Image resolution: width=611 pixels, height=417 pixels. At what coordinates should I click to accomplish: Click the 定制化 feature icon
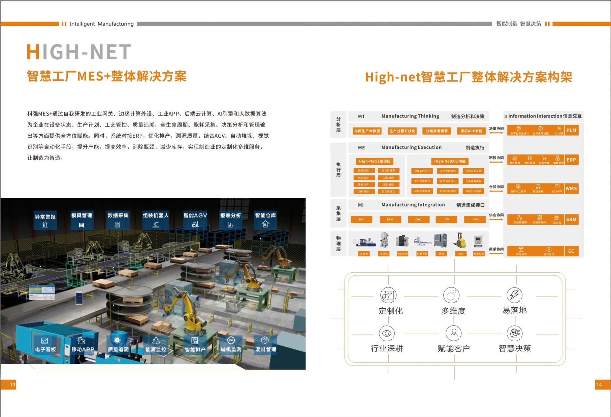(x=388, y=296)
